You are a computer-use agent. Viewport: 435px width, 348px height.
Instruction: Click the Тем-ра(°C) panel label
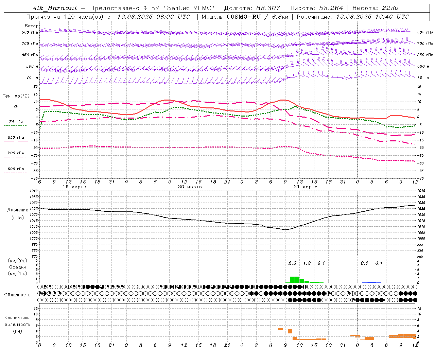pos(16,96)
